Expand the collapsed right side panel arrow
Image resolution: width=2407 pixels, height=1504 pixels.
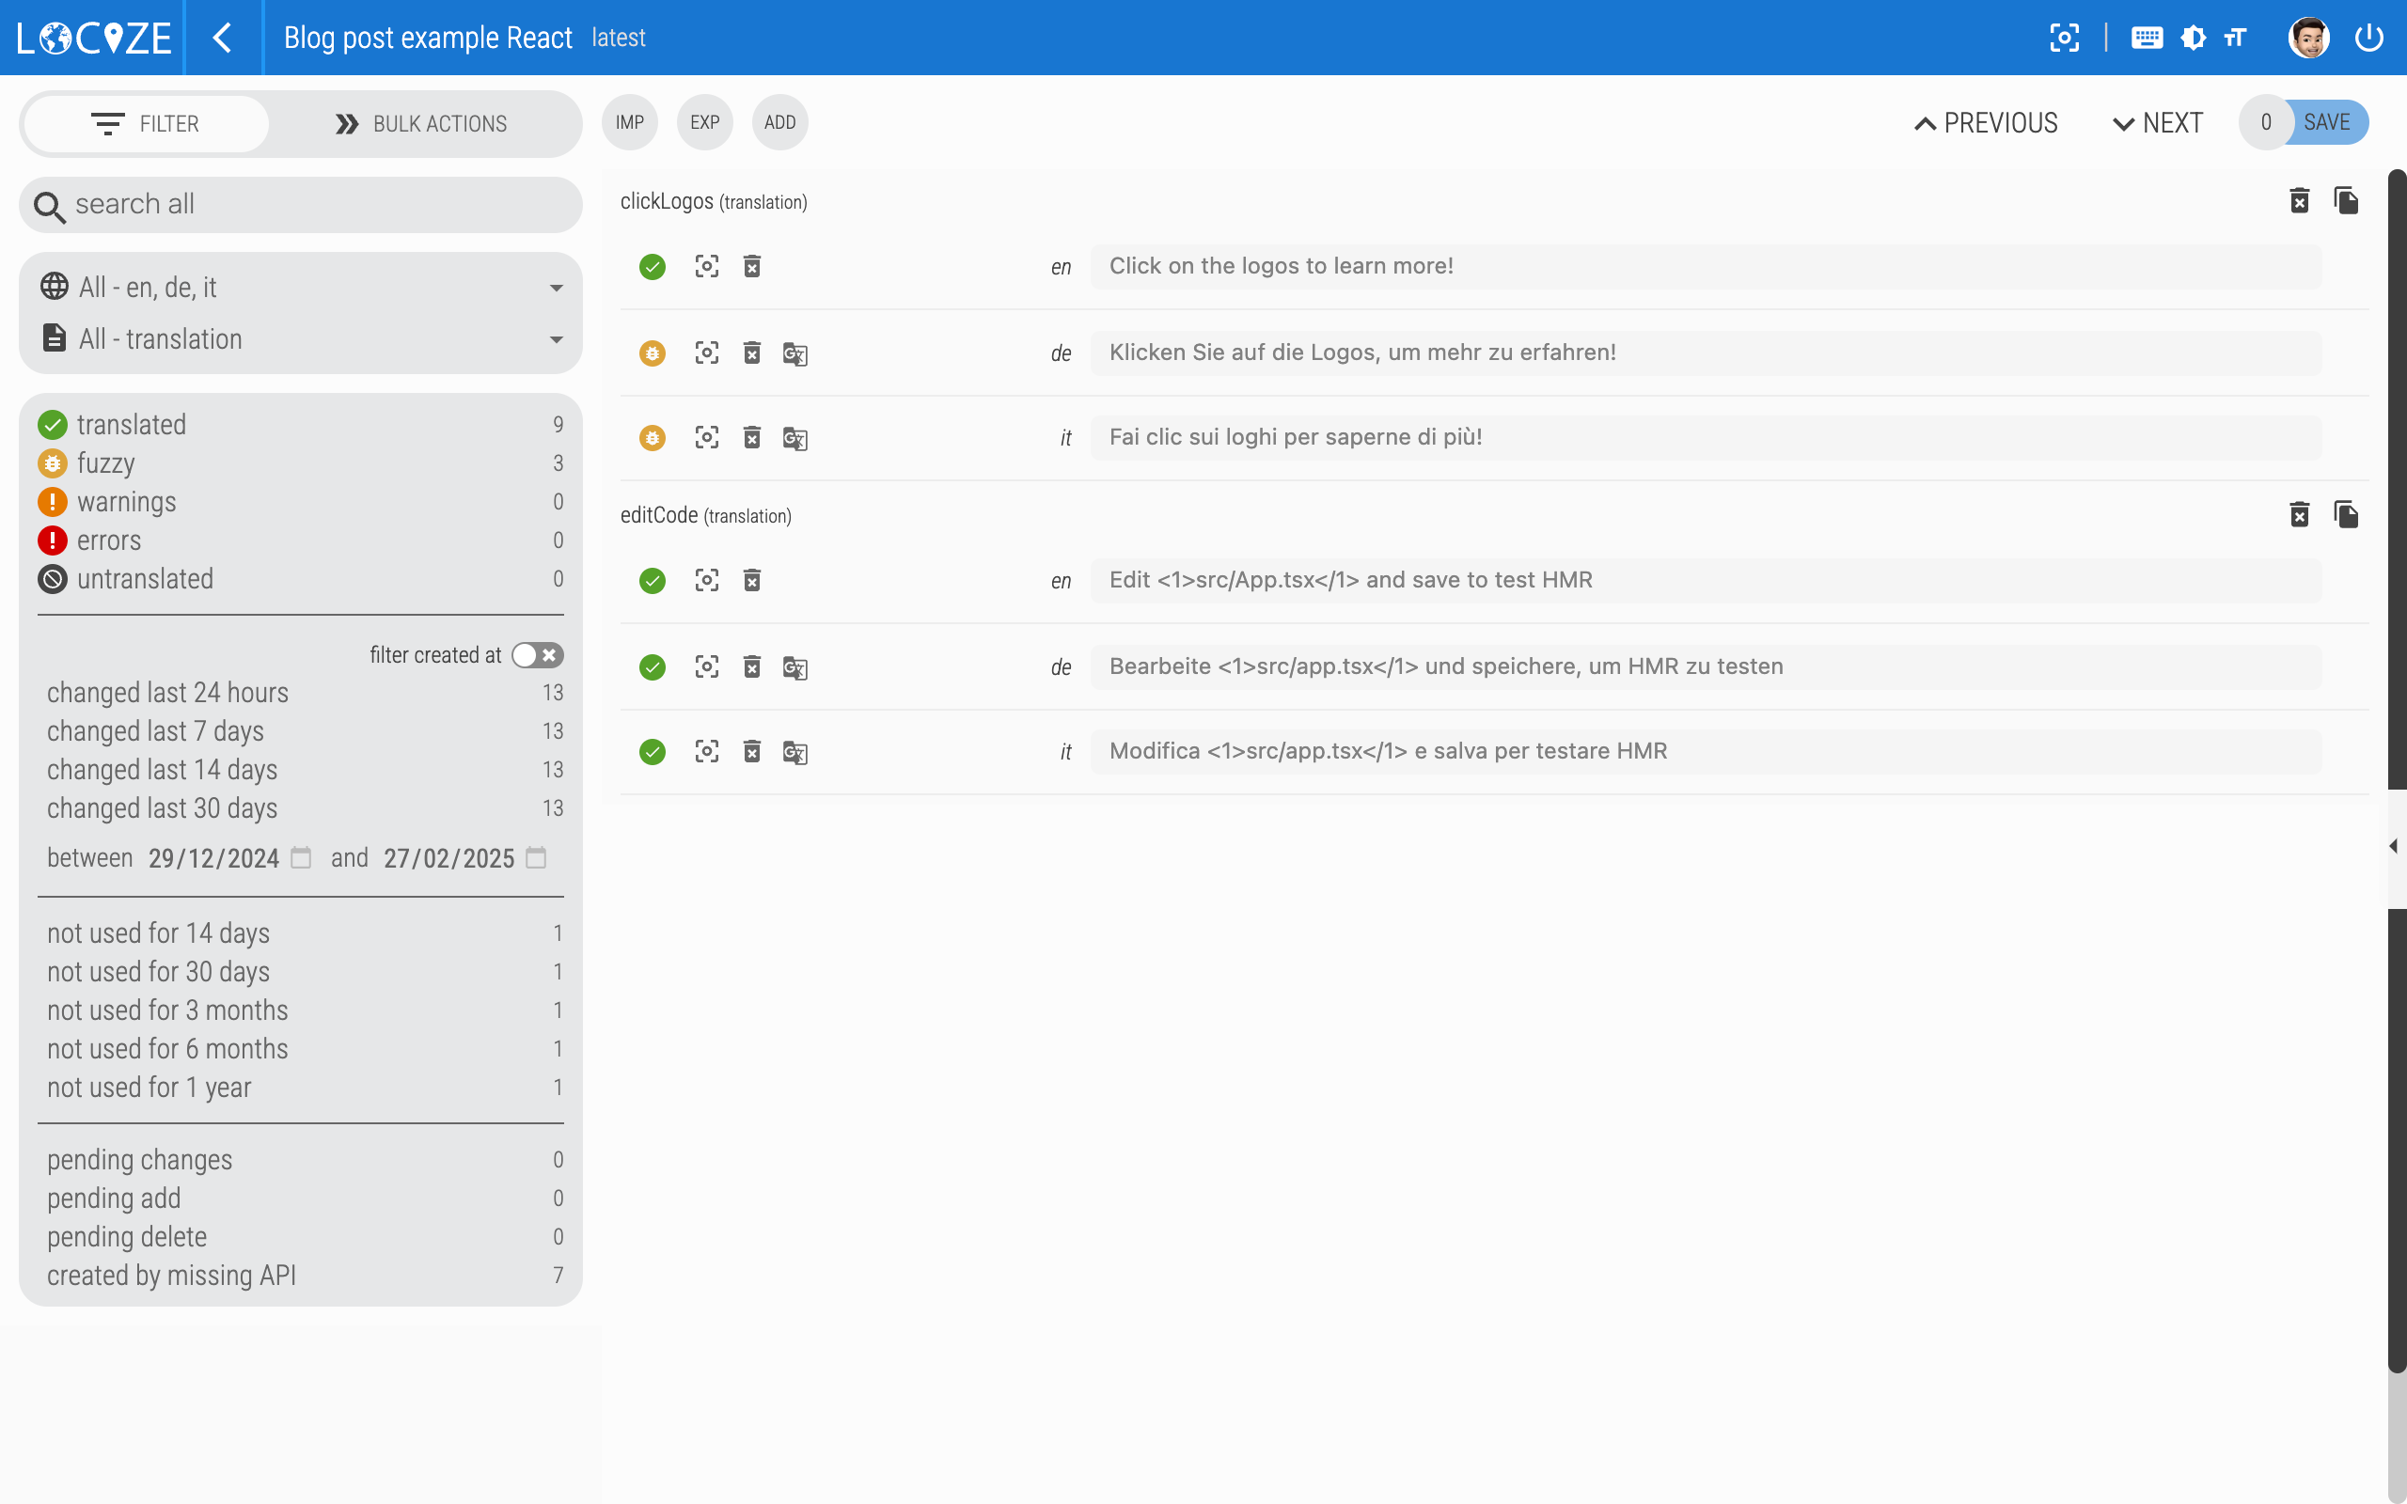[2394, 845]
